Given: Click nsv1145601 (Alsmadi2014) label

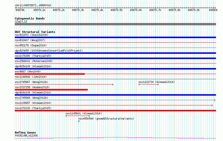Looking at the screenshot, I should click(84, 113).
